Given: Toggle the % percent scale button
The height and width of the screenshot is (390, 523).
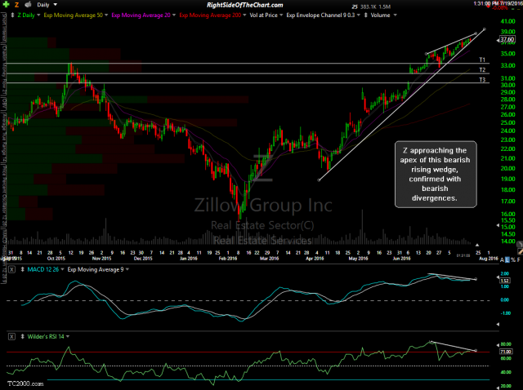Looking at the screenshot, I should pyautogui.click(x=513, y=259).
